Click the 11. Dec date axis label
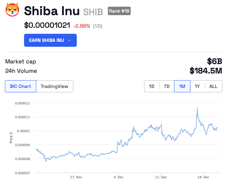Screen dimensions: 233x188 coord(161,177)
